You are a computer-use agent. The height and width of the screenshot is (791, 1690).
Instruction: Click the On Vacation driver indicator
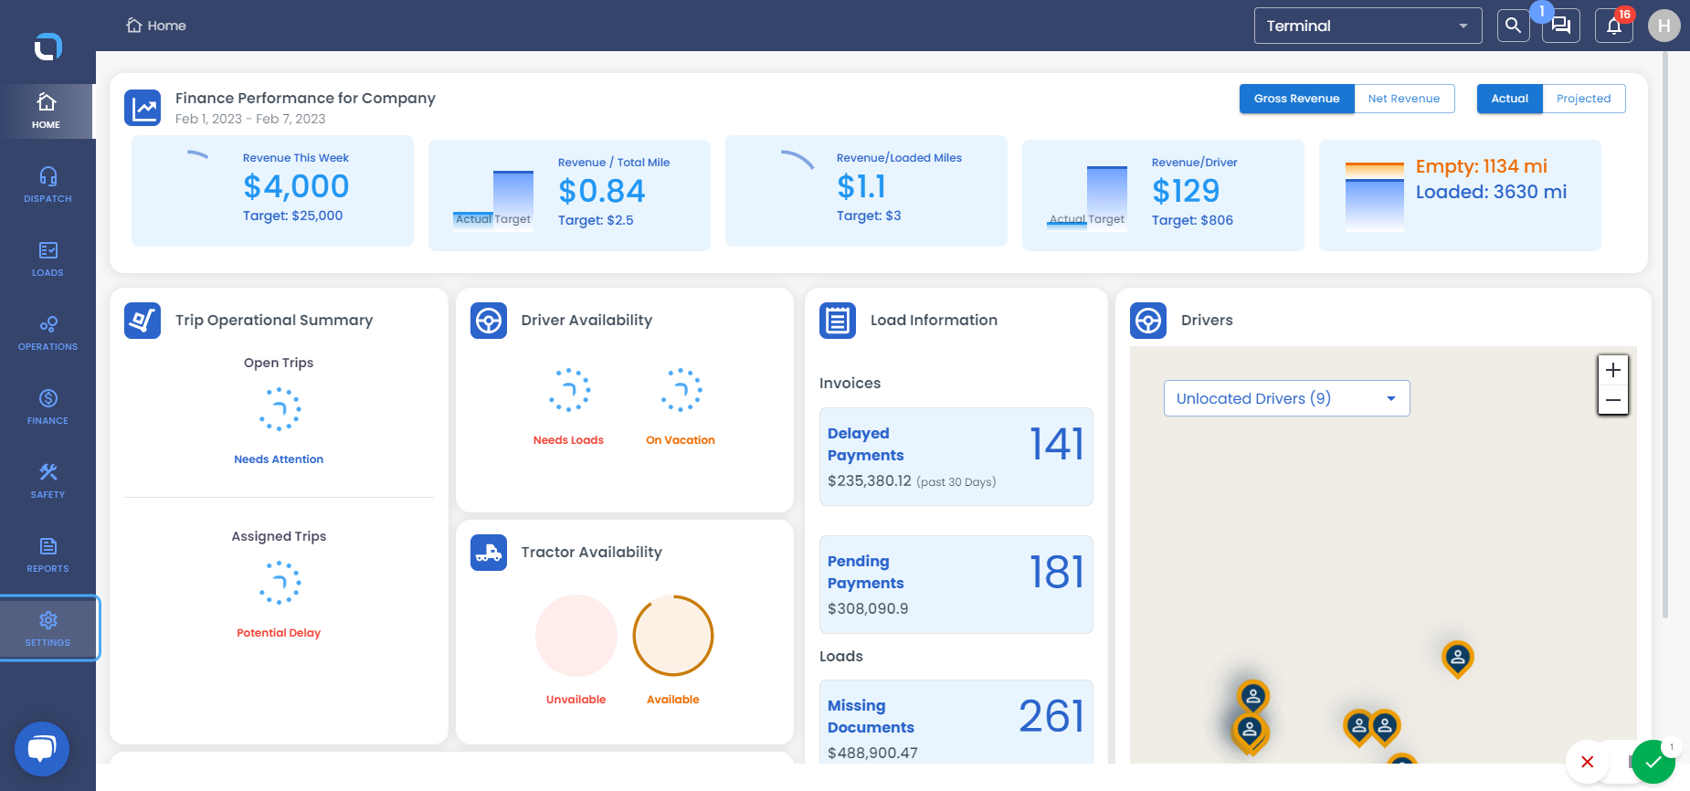pos(681,391)
